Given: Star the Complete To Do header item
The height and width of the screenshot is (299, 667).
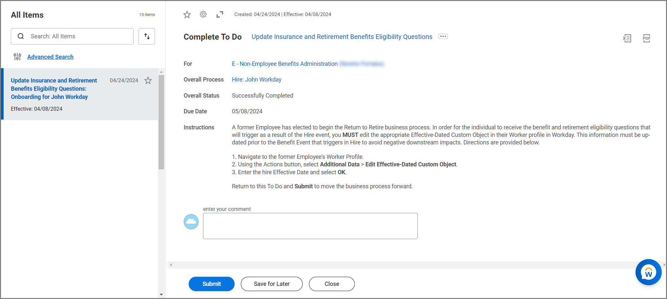Looking at the screenshot, I should coord(187,14).
